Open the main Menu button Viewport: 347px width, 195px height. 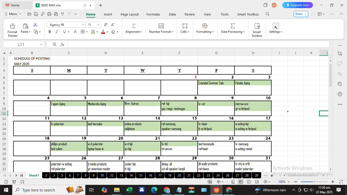13,14
